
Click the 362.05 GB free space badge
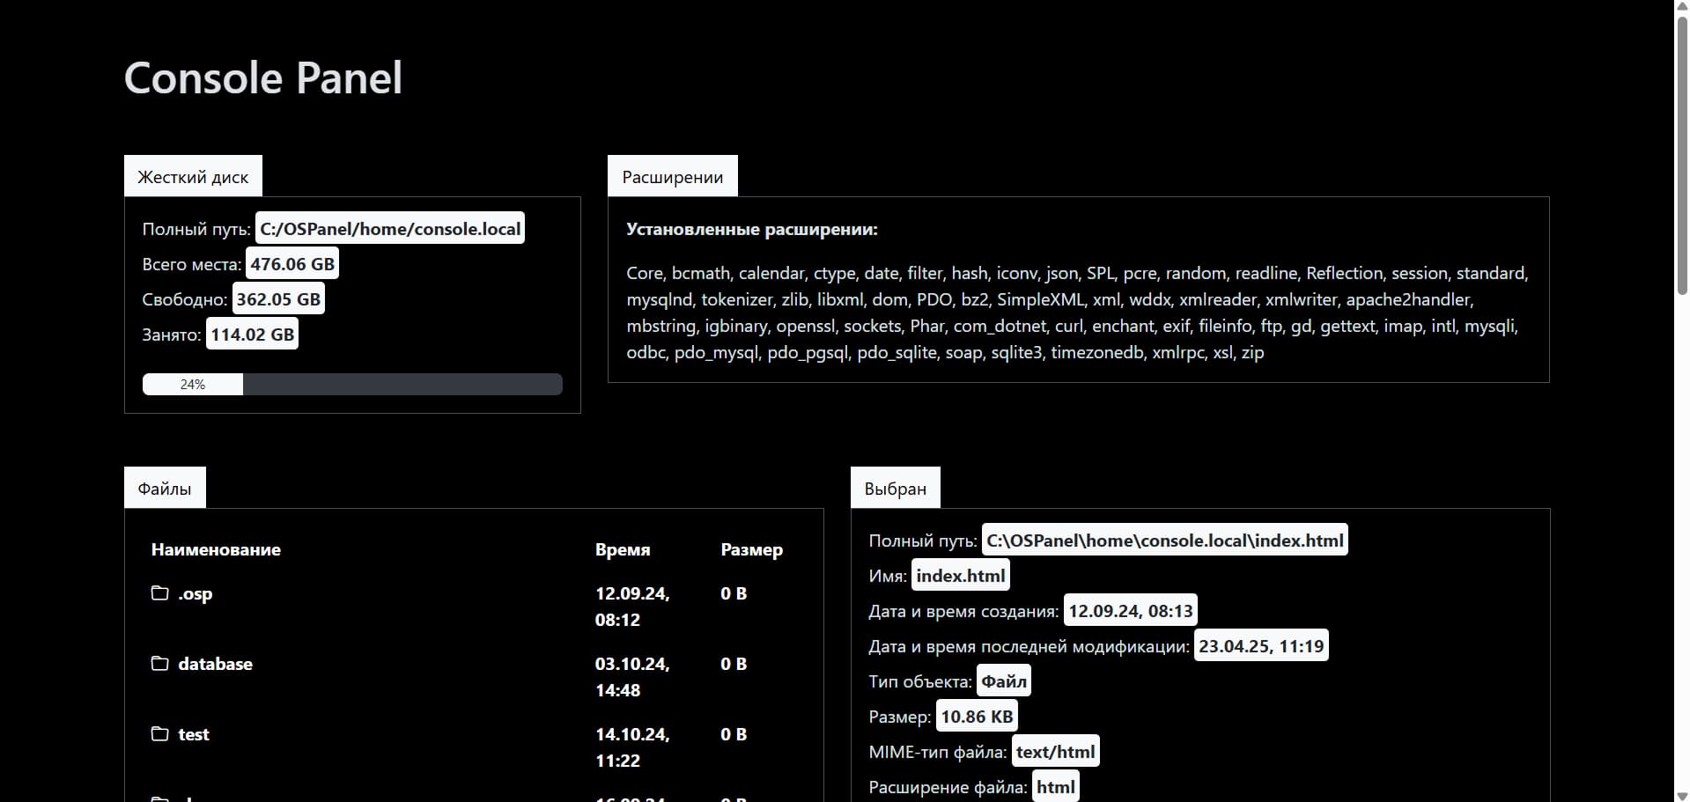click(278, 299)
